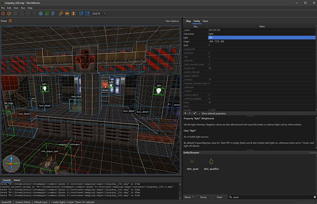The width and height of the screenshot is (317, 204).
Task: Switch to the Issues tab
Action: click(x=17, y=180)
